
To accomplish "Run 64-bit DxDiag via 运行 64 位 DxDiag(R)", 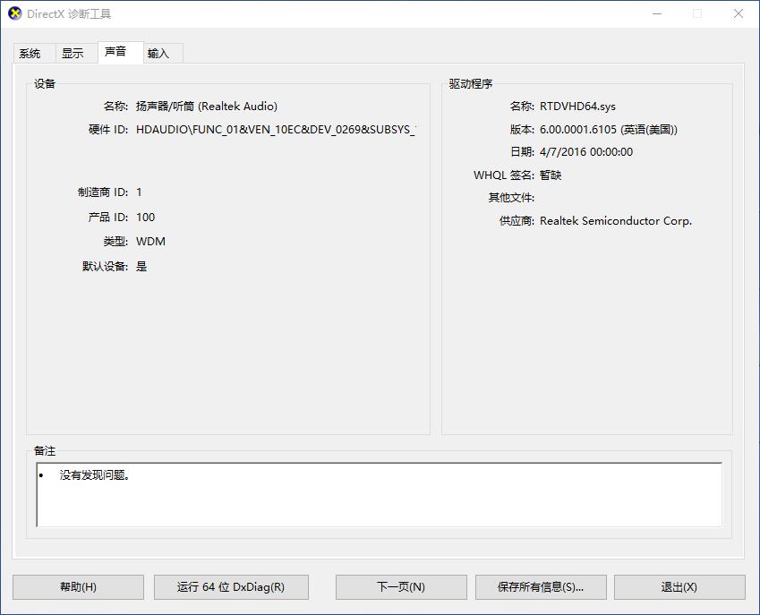I will (x=231, y=587).
